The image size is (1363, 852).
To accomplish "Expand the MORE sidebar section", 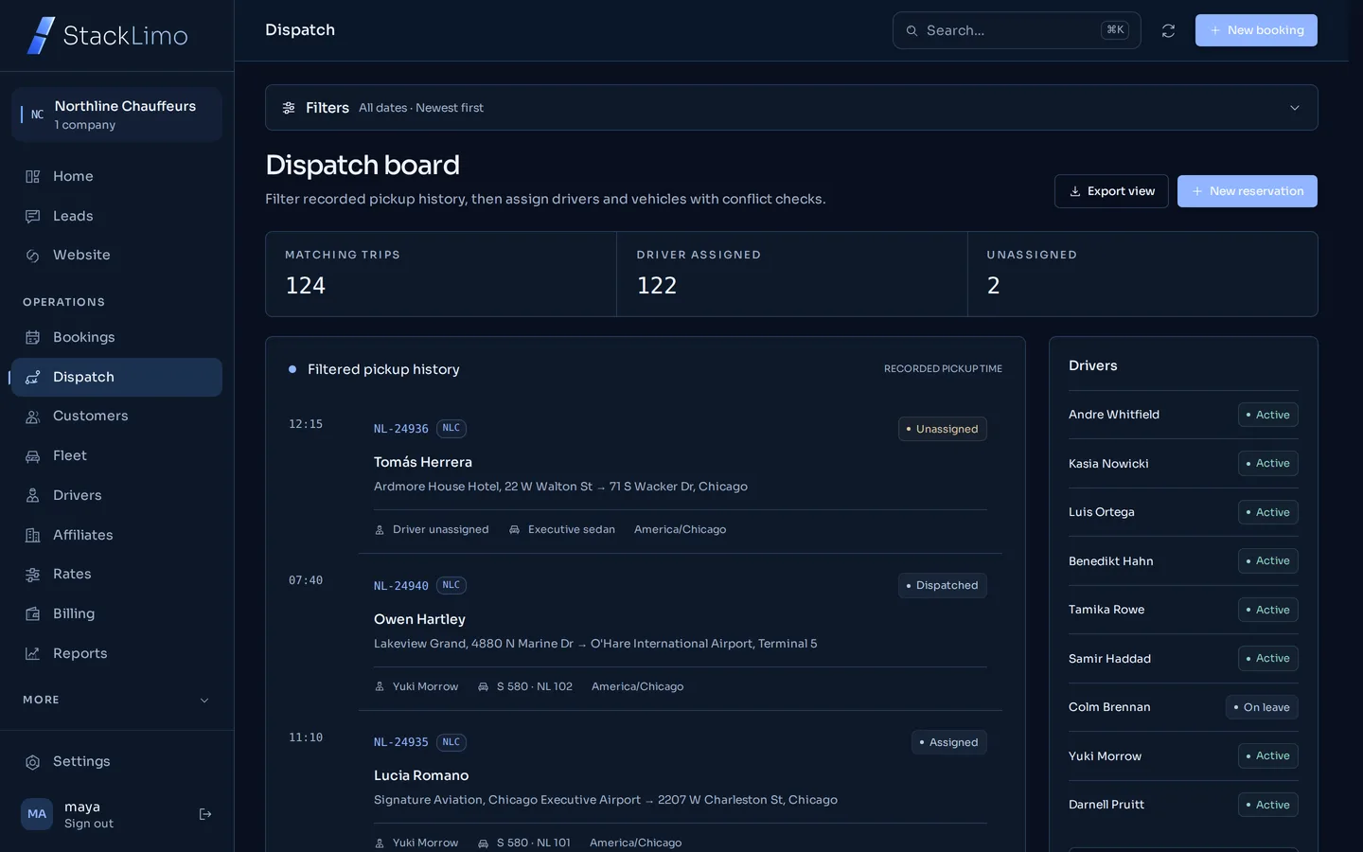I will (116, 701).
